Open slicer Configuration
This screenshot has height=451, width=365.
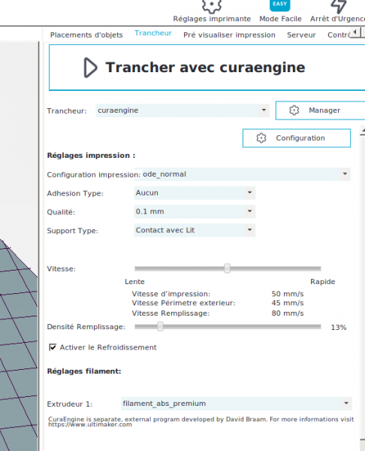[297, 138]
